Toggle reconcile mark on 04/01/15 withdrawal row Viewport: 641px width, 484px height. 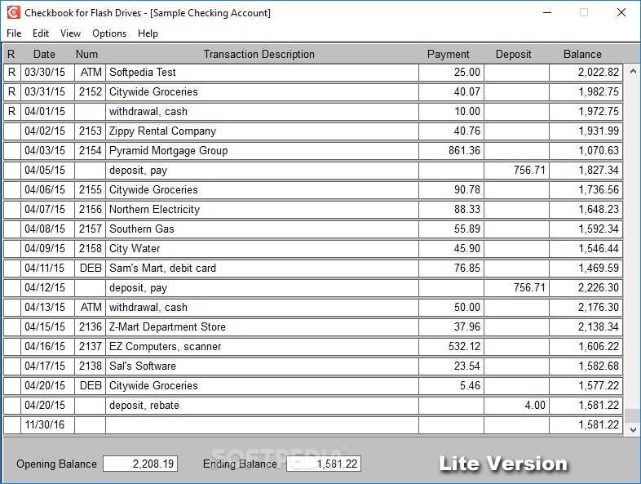(x=12, y=112)
